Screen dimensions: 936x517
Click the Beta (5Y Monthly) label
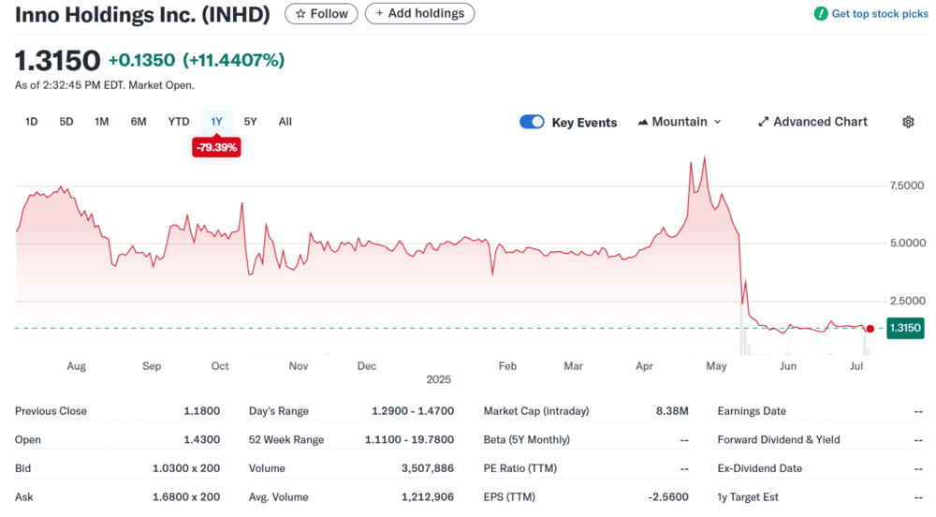pos(526,440)
